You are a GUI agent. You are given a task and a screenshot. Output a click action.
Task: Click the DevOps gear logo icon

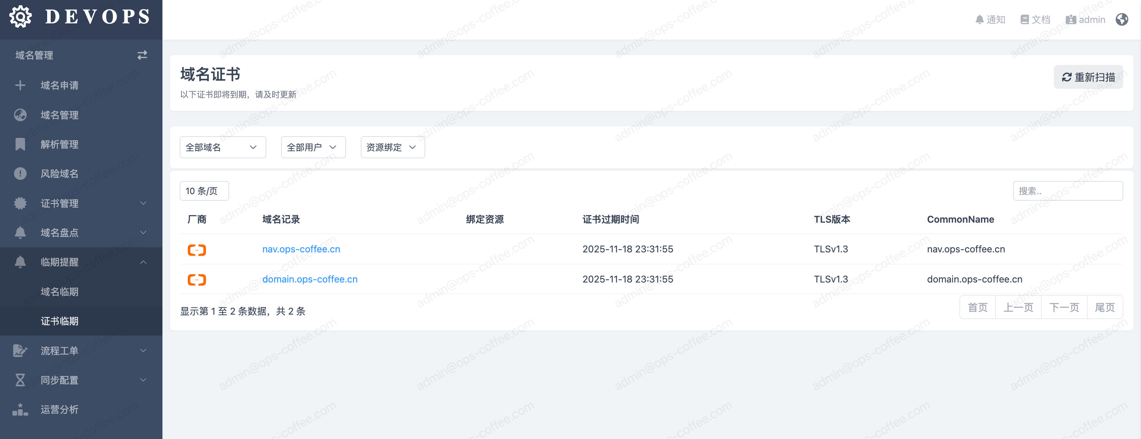(x=20, y=17)
